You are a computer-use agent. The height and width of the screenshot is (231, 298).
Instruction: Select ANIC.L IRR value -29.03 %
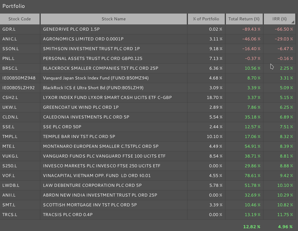coord(284,39)
